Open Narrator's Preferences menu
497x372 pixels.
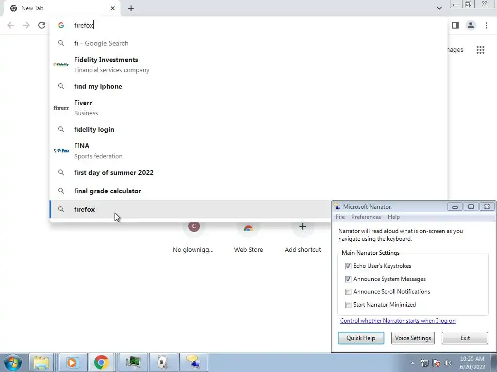[x=366, y=217]
